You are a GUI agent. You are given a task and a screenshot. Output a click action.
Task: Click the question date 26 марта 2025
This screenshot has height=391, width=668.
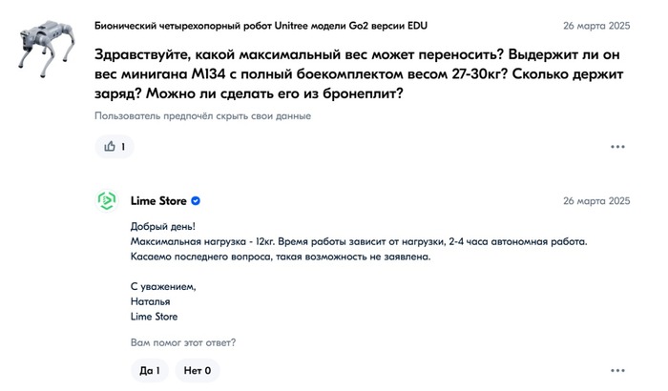pos(596,26)
